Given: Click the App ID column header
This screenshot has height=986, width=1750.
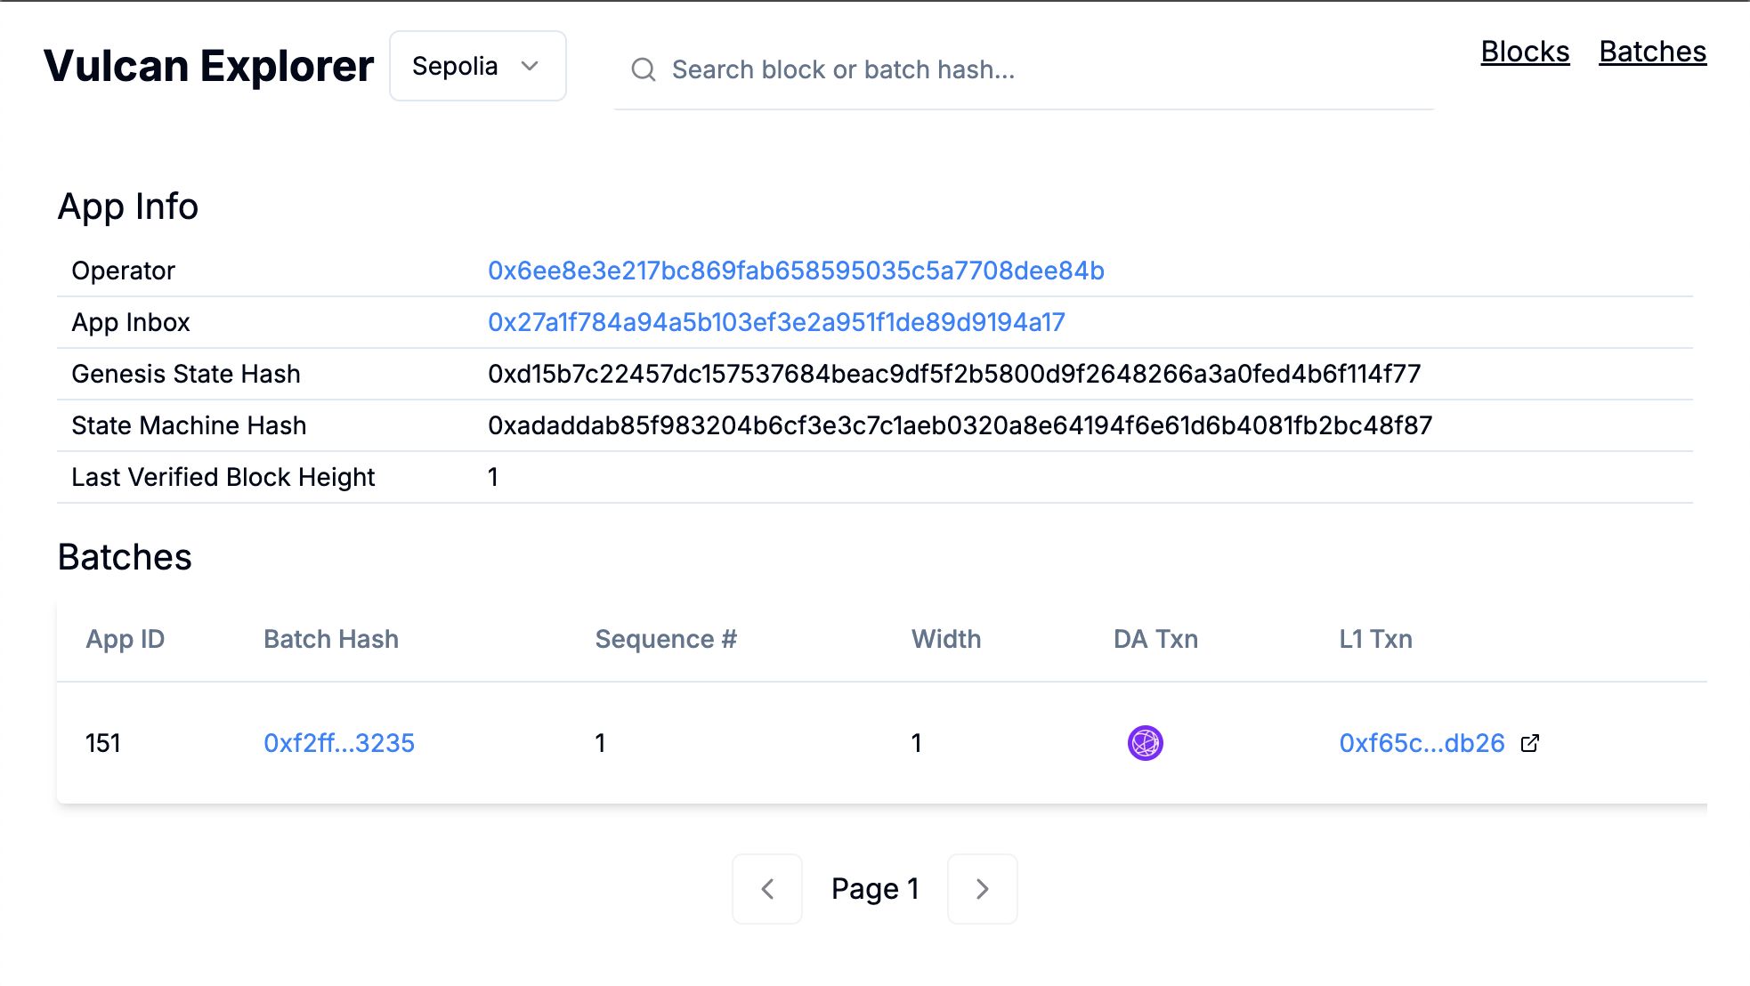Looking at the screenshot, I should coord(126,639).
